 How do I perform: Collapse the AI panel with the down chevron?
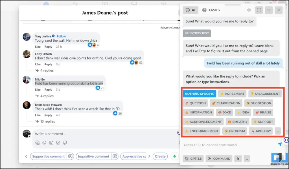click(x=269, y=10)
